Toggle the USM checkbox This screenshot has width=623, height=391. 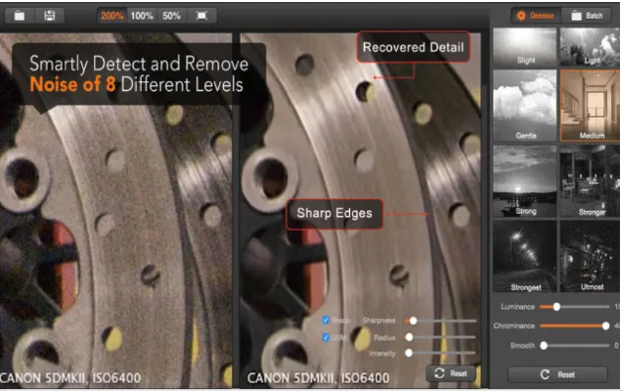coord(326,338)
